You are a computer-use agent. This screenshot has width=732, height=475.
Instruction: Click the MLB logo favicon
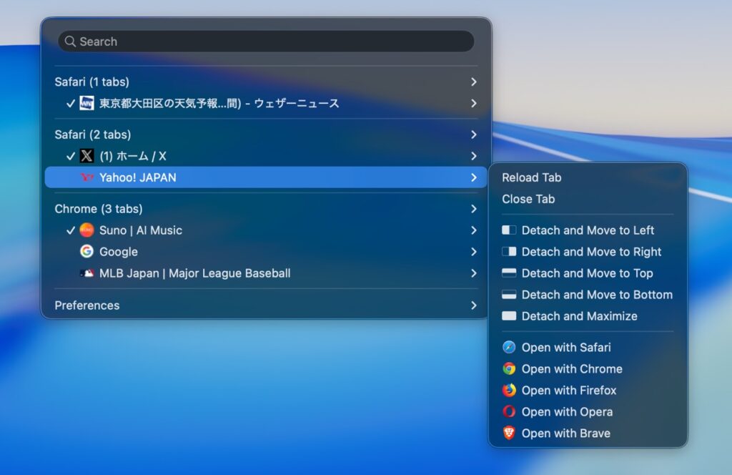tap(86, 273)
